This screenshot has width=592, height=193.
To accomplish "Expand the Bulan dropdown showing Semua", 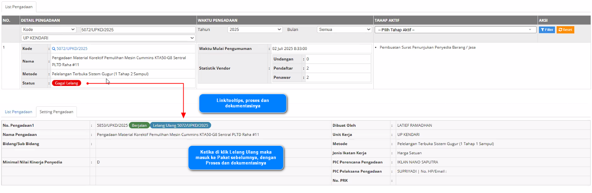I will [x=344, y=30].
